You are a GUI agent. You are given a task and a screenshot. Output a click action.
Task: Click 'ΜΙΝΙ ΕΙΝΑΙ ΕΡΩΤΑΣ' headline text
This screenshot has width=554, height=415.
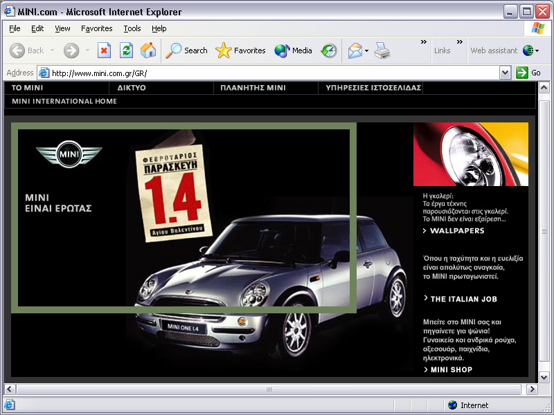click(x=58, y=203)
